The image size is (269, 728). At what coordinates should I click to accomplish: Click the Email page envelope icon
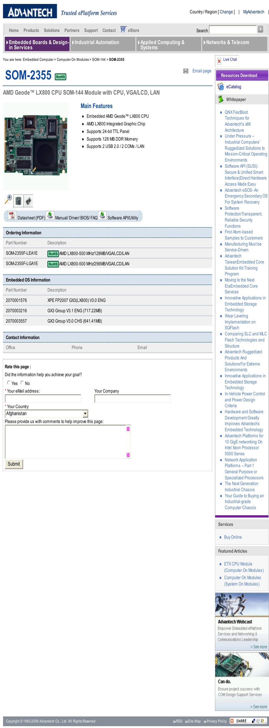point(186,71)
